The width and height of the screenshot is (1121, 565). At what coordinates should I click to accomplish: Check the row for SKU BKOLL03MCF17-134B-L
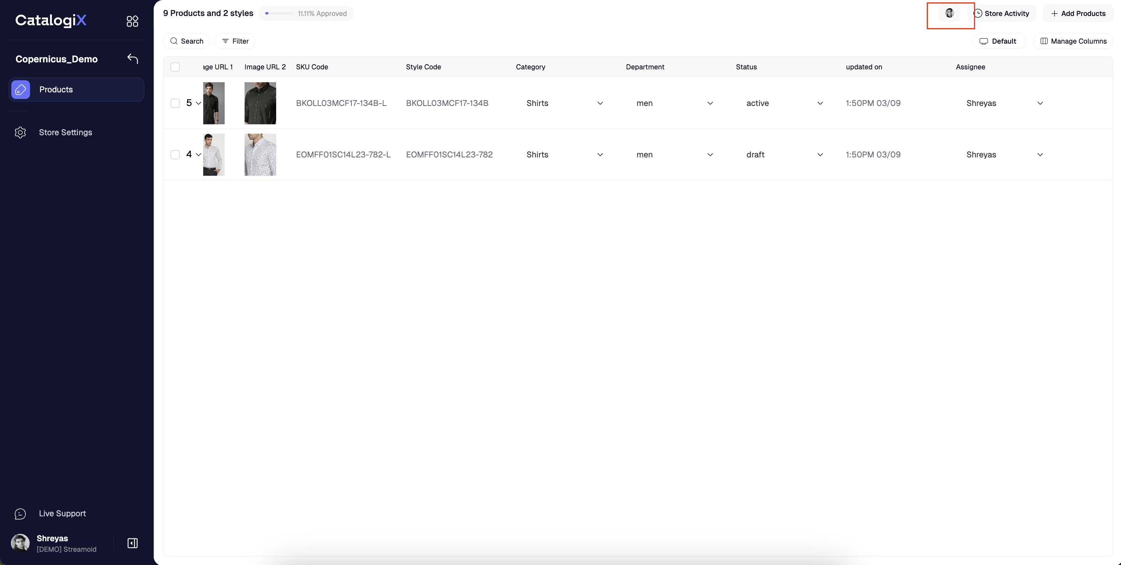pyautogui.click(x=175, y=103)
